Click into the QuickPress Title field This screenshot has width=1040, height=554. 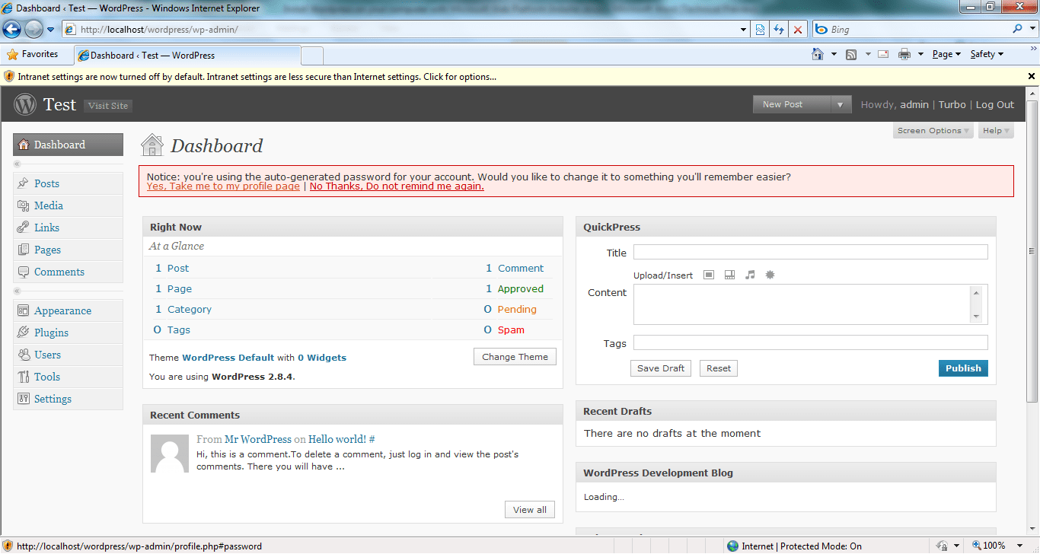pos(810,252)
